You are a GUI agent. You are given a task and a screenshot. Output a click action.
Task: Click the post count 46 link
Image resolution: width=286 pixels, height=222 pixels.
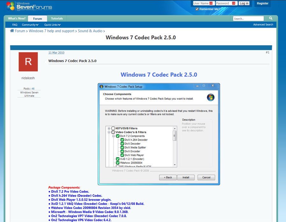33,88
